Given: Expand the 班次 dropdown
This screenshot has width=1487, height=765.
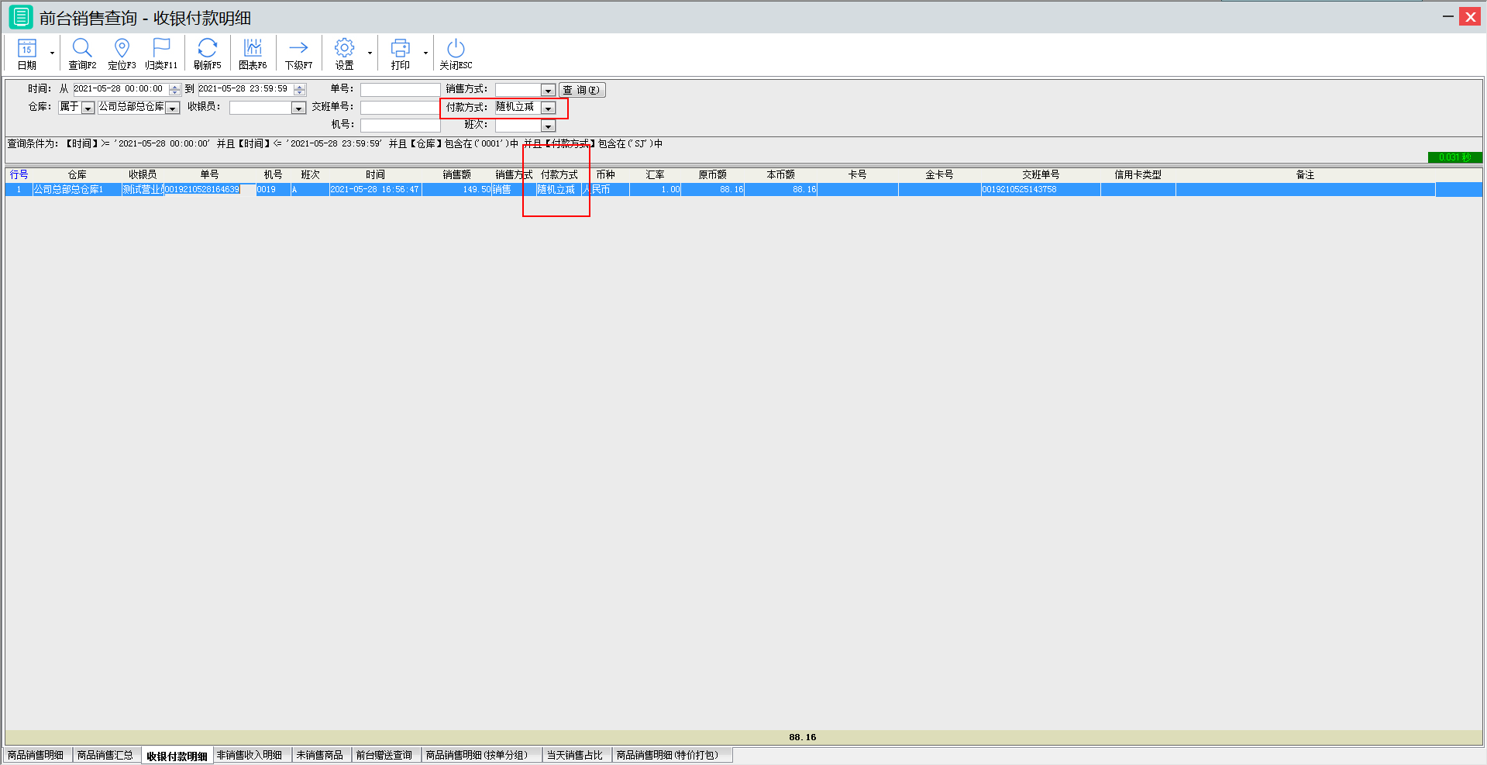Looking at the screenshot, I should point(548,126).
